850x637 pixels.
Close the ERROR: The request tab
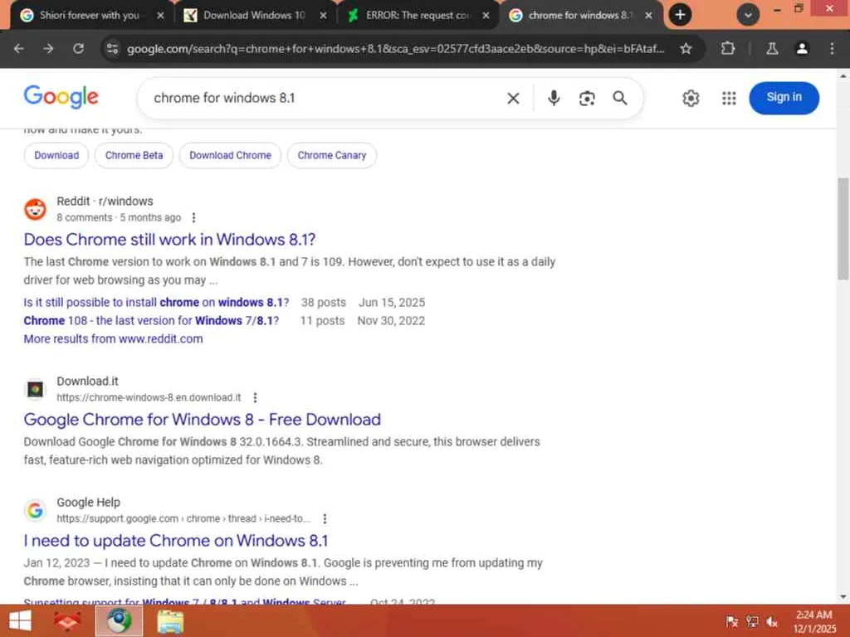(486, 15)
